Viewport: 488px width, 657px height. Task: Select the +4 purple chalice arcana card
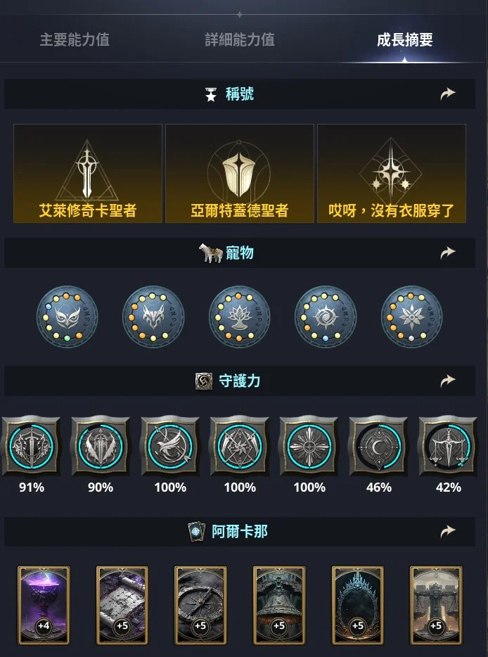44,605
